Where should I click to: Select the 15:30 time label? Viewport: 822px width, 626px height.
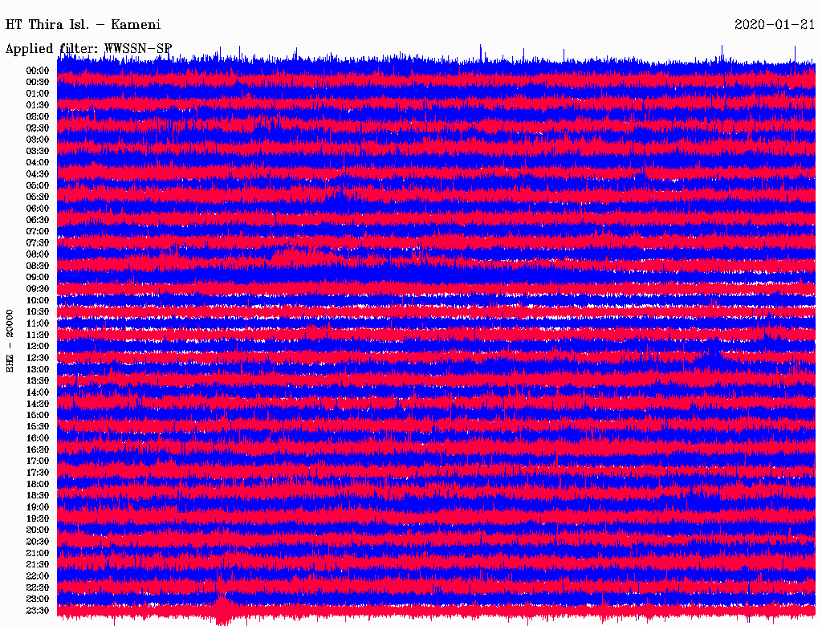coord(38,426)
